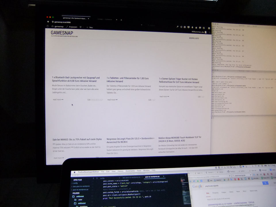Click the bookmark star icon
The image size is (276, 207).
tap(181, 27)
